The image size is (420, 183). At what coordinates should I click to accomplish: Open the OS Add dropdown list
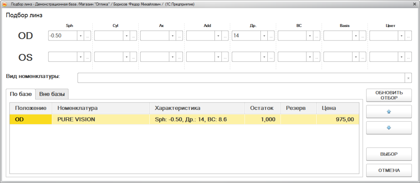[x=218, y=57]
